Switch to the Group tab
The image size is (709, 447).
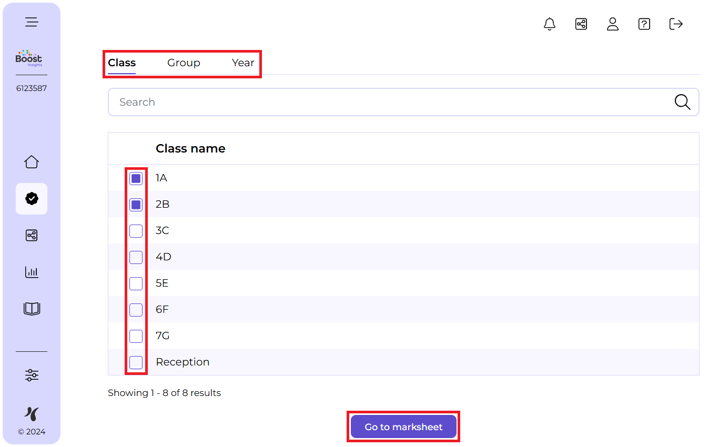pos(184,63)
